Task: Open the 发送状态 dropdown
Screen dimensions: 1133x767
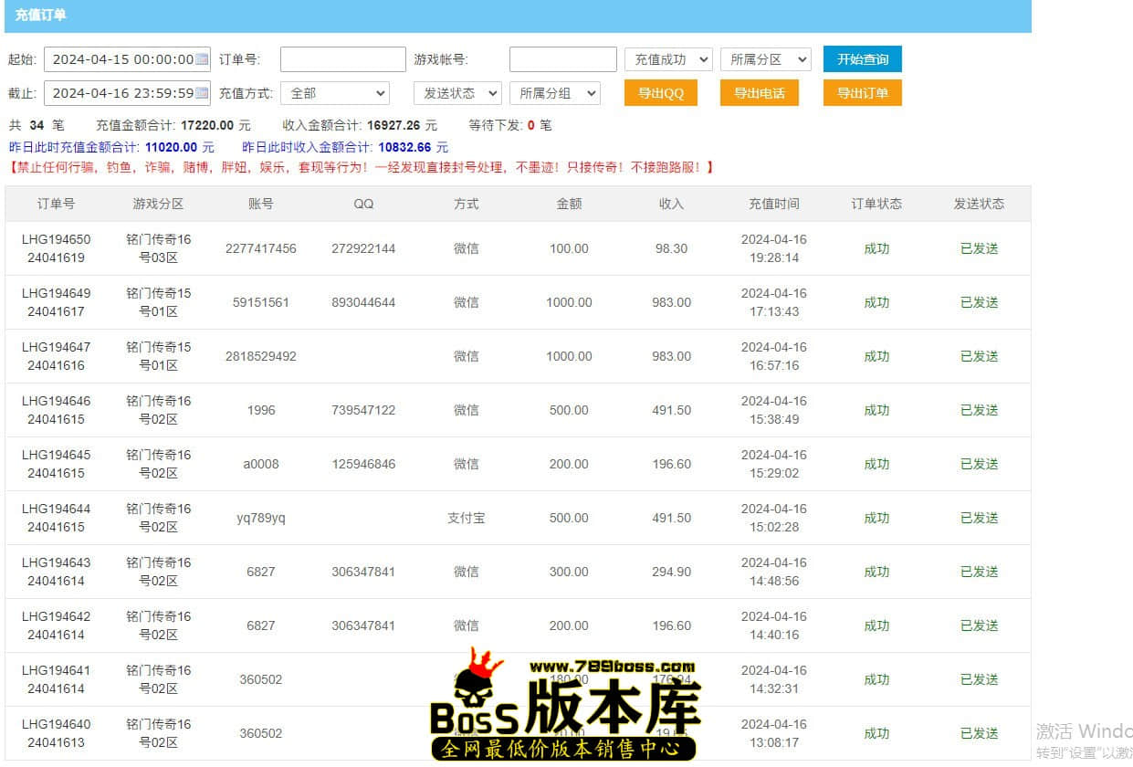Action: 457,93
